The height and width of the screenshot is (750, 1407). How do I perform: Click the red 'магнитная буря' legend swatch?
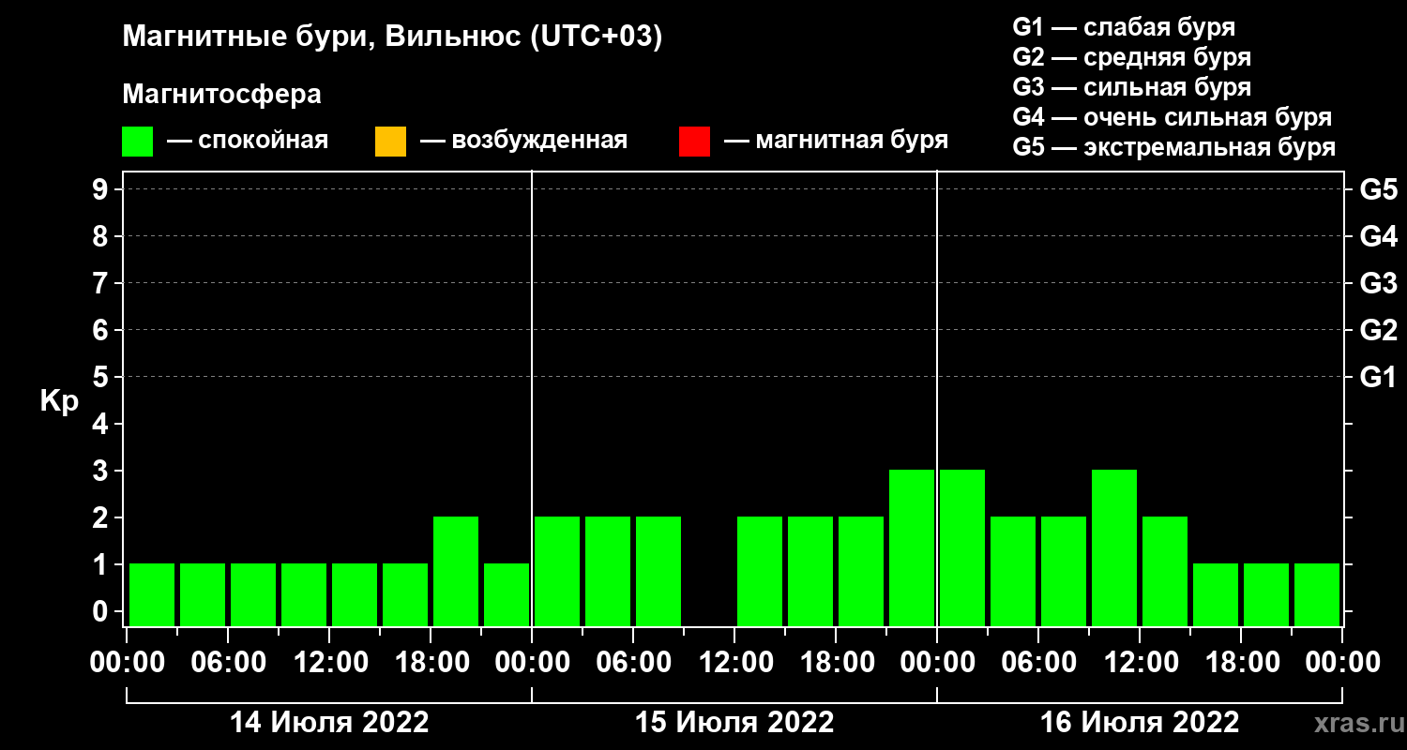(694, 142)
